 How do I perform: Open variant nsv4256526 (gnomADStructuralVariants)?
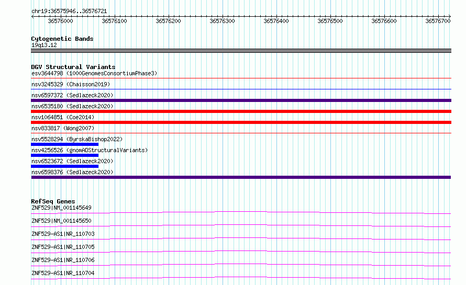(x=90, y=150)
